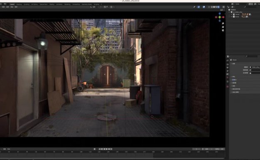Click the current frame number field
260x160 pixels.
[196, 149]
